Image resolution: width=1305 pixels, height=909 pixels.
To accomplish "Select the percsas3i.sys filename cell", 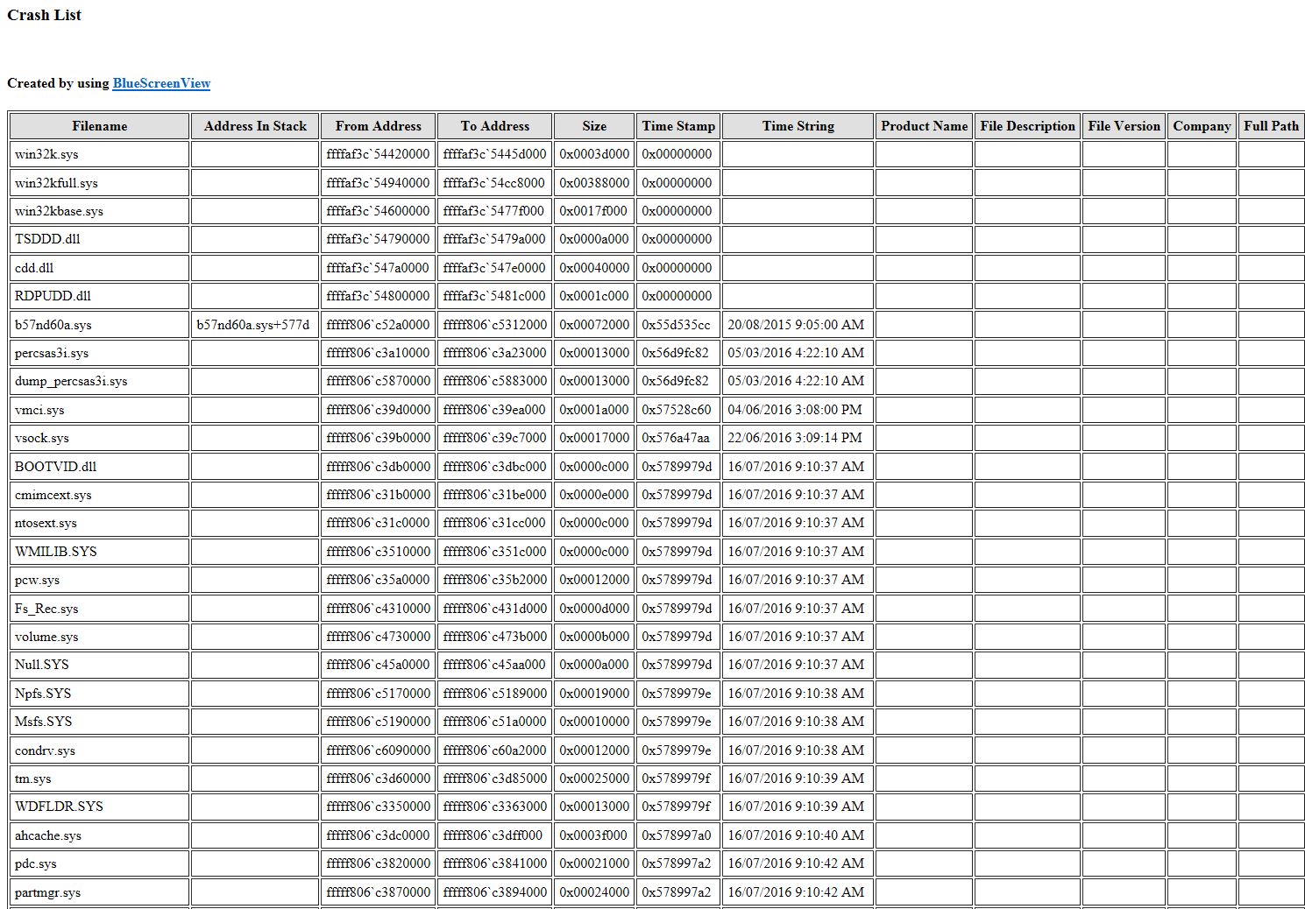I will [100, 353].
